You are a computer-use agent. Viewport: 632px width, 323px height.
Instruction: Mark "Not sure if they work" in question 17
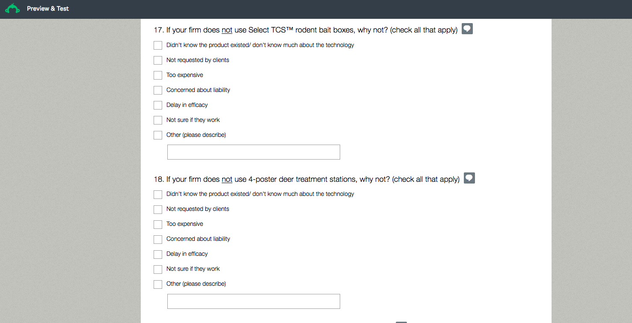(x=158, y=120)
